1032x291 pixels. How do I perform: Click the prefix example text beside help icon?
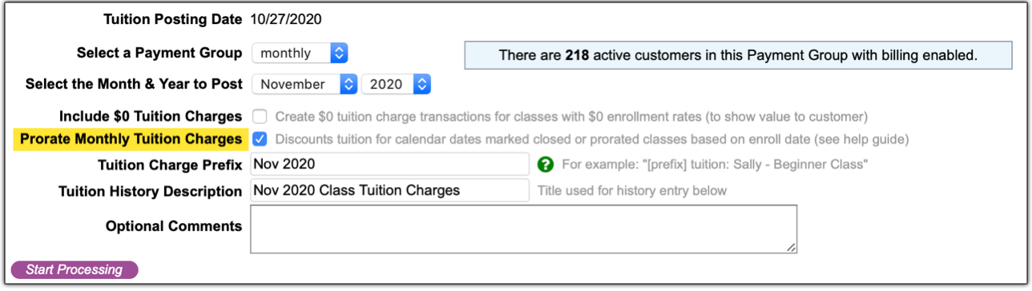click(716, 165)
